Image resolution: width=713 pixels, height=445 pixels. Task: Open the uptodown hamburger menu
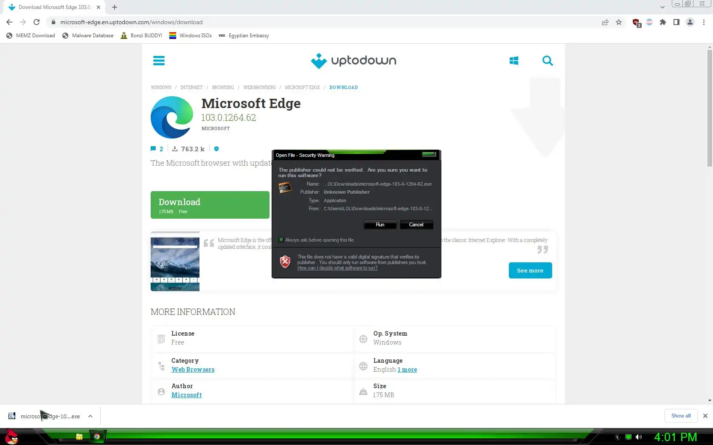coord(159,61)
